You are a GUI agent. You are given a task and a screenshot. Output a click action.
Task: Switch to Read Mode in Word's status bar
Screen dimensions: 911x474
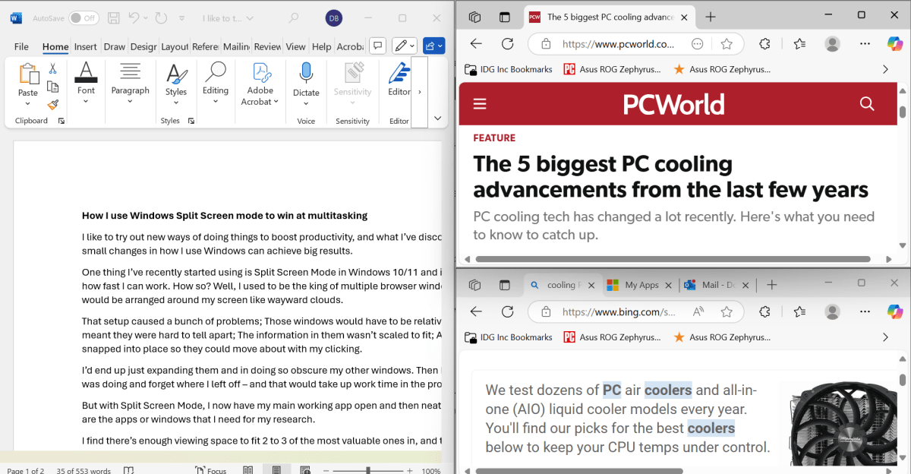point(248,470)
